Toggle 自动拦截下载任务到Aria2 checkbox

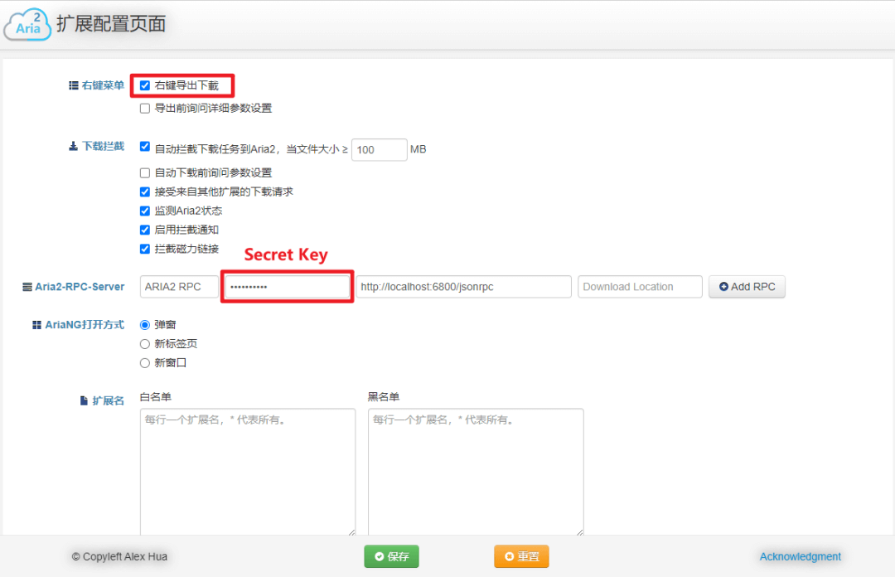pyautogui.click(x=145, y=148)
